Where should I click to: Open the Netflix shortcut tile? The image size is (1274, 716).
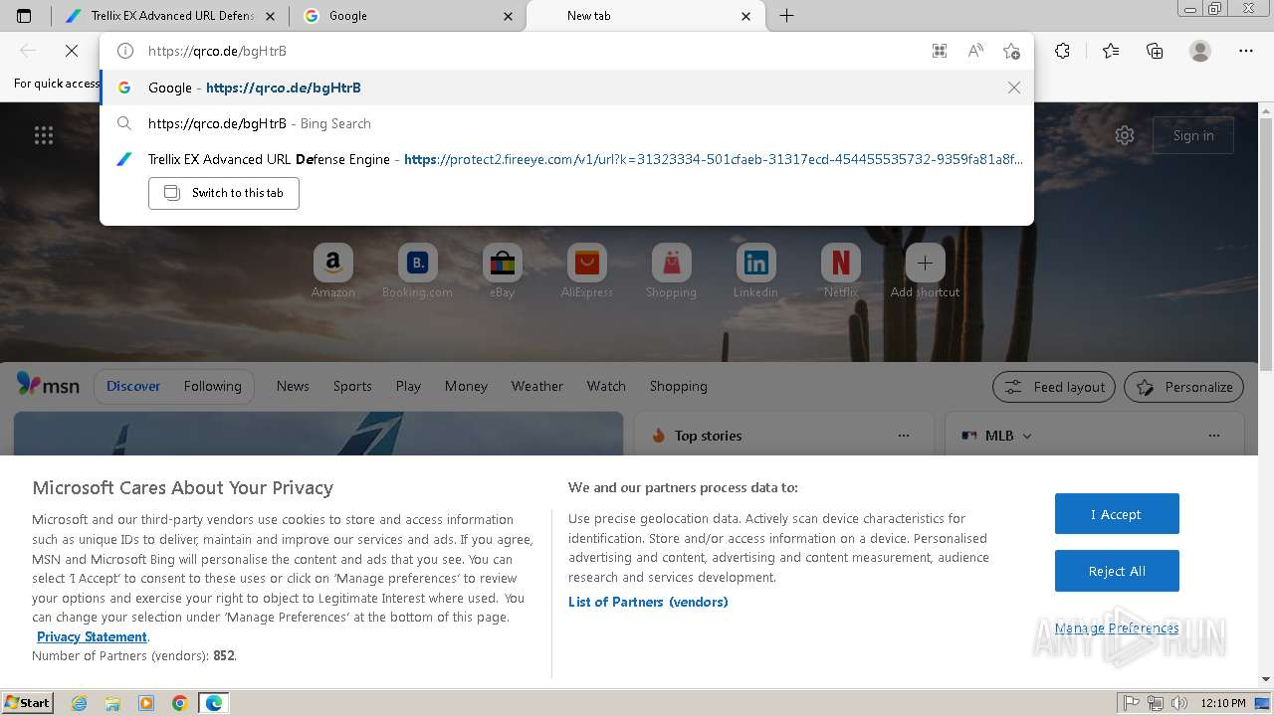840,270
